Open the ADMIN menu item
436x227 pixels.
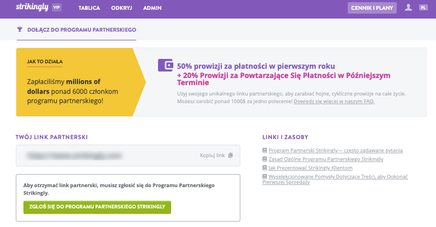point(152,8)
